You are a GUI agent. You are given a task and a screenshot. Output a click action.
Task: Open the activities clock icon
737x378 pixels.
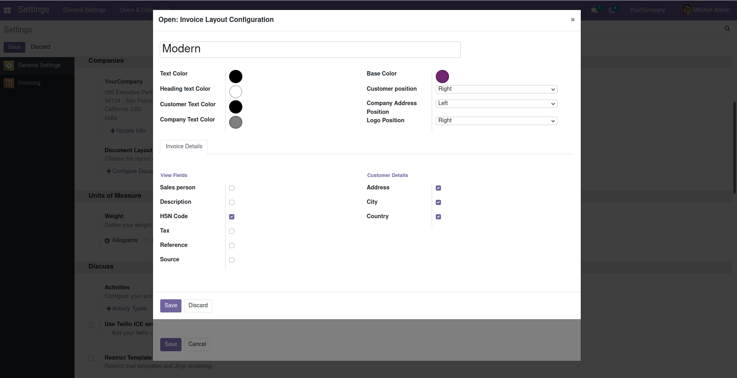(x=612, y=10)
